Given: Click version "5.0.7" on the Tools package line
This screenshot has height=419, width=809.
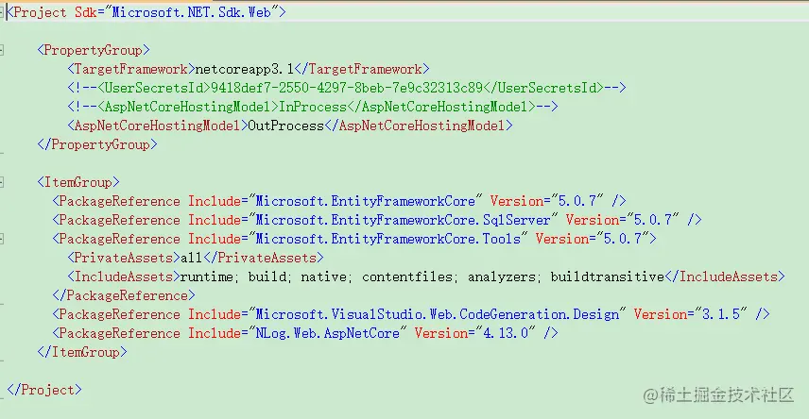Looking at the screenshot, I should pyautogui.click(x=622, y=239).
